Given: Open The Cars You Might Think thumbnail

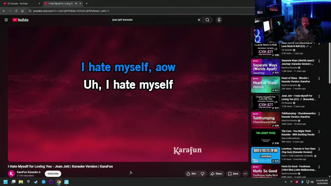Looking at the screenshot, I should [266, 137].
